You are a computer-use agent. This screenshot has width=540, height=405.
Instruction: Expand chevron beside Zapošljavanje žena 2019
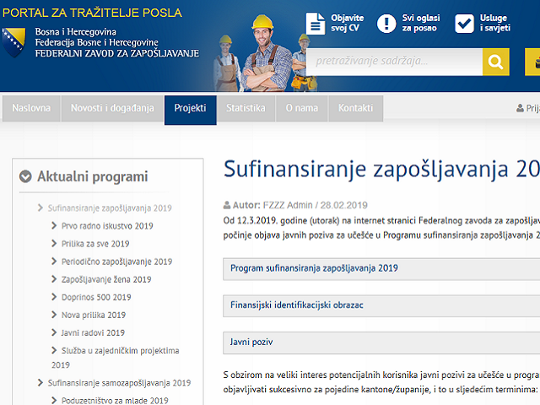[54, 279]
